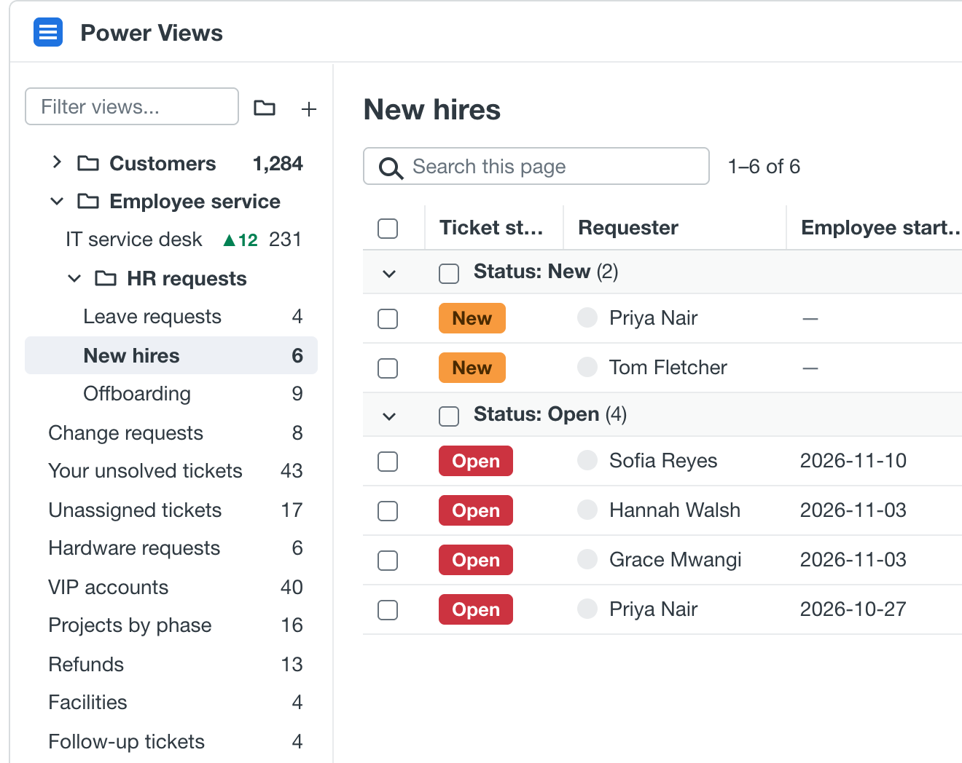Click the New status badge for Priya Nair

472,318
